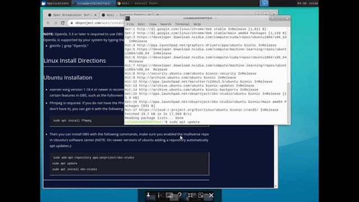Open terminal File menu
This screenshot has width=359, height=202.
(130, 24)
